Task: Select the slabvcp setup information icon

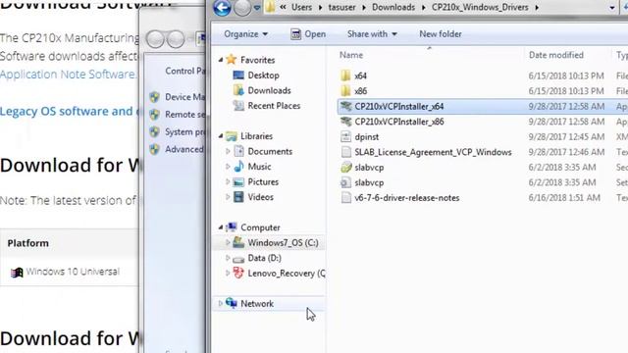Action: click(x=345, y=182)
